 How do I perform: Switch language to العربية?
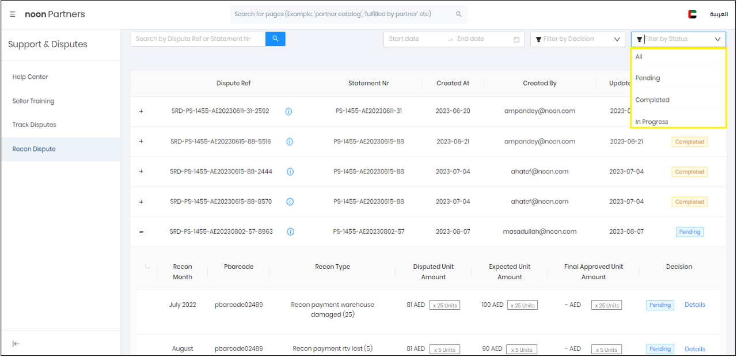tap(719, 14)
